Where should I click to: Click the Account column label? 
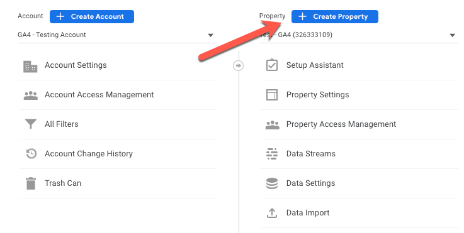pyautogui.click(x=30, y=16)
